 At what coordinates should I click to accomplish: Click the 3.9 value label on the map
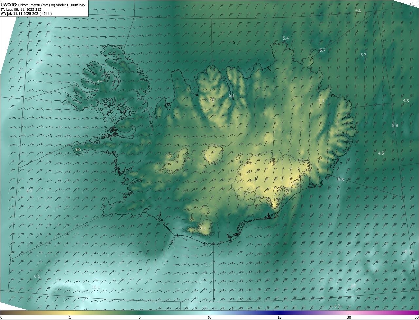78,150
